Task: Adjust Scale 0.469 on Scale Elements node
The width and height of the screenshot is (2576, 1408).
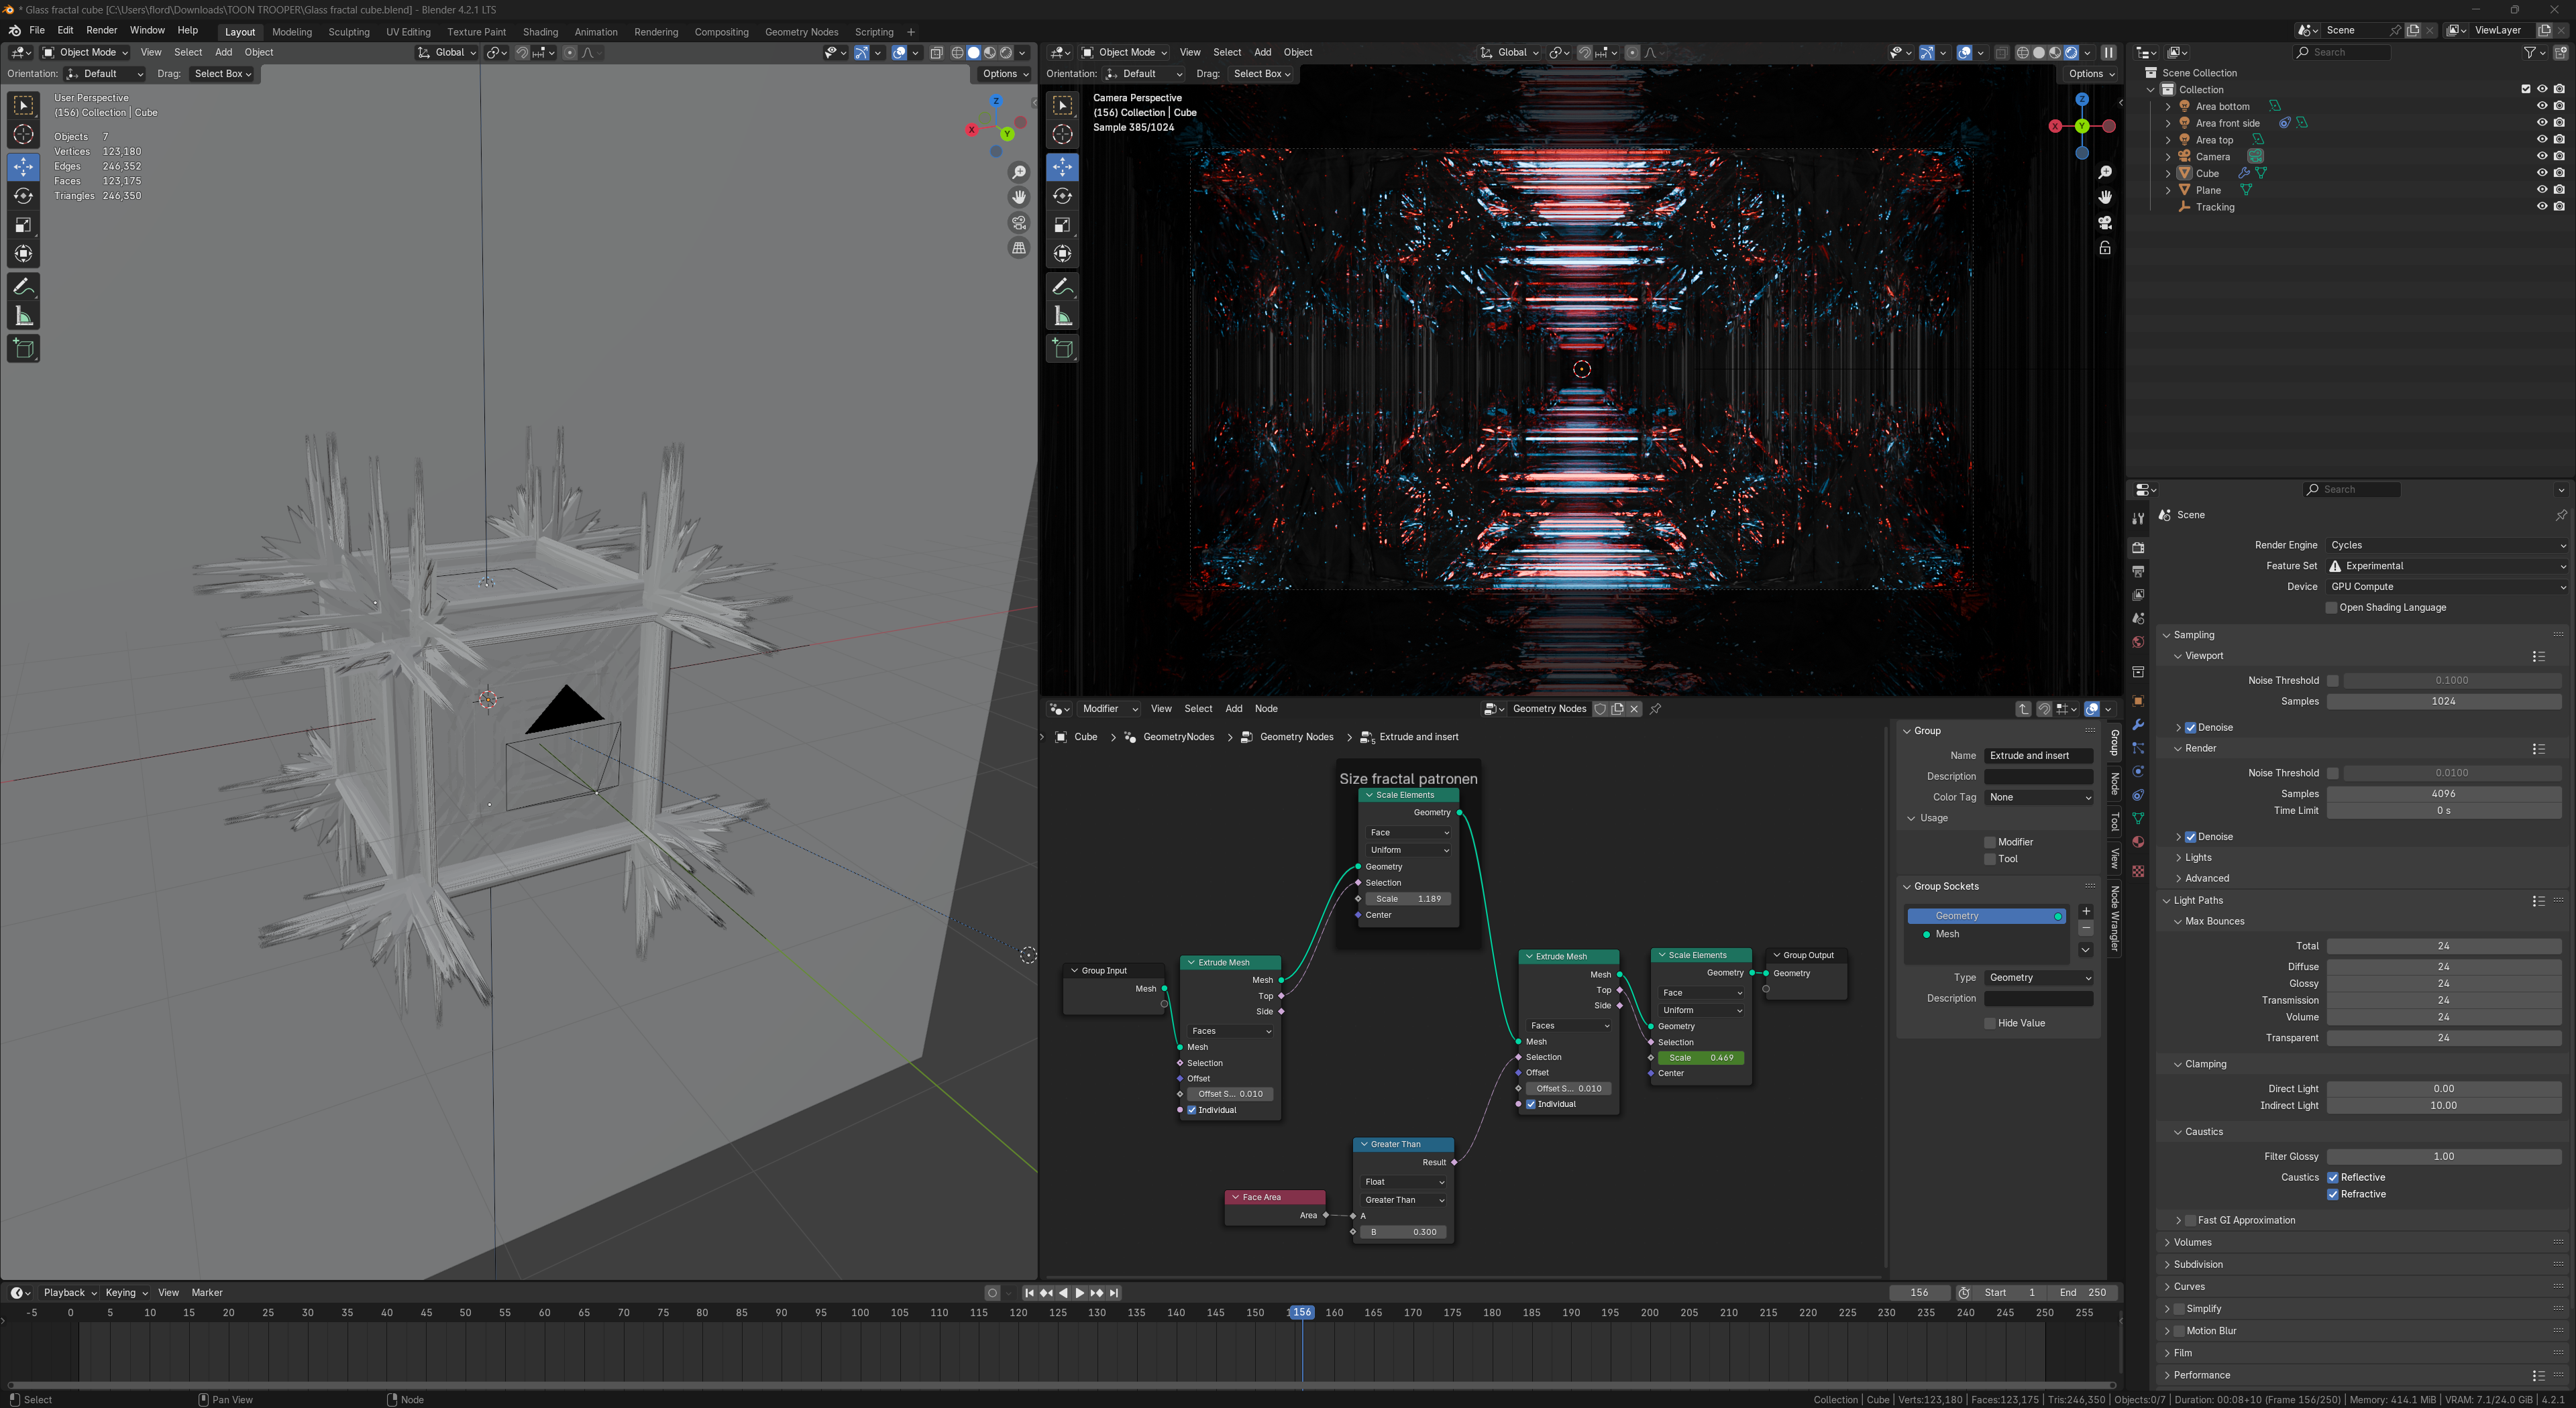Action: click(1700, 1057)
